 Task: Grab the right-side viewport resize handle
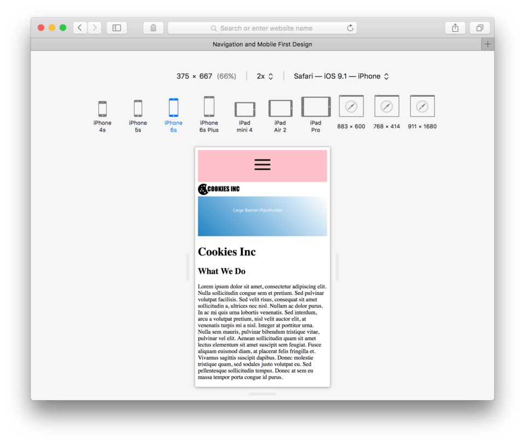click(x=337, y=267)
